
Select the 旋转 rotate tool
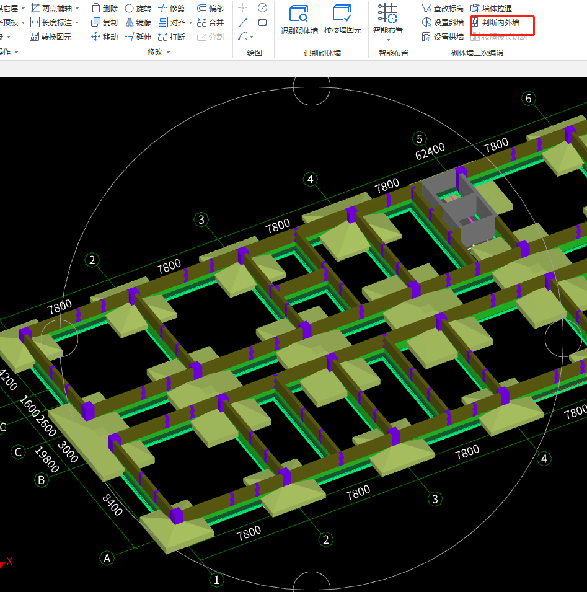pos(138,8)
